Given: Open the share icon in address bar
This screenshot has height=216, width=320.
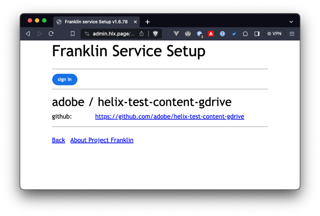Looking at the screenshot, I should (141, 34).
